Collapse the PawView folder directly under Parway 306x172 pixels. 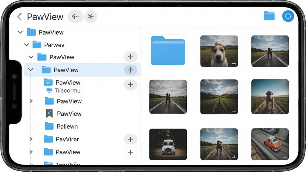click(x=31, y=57)
